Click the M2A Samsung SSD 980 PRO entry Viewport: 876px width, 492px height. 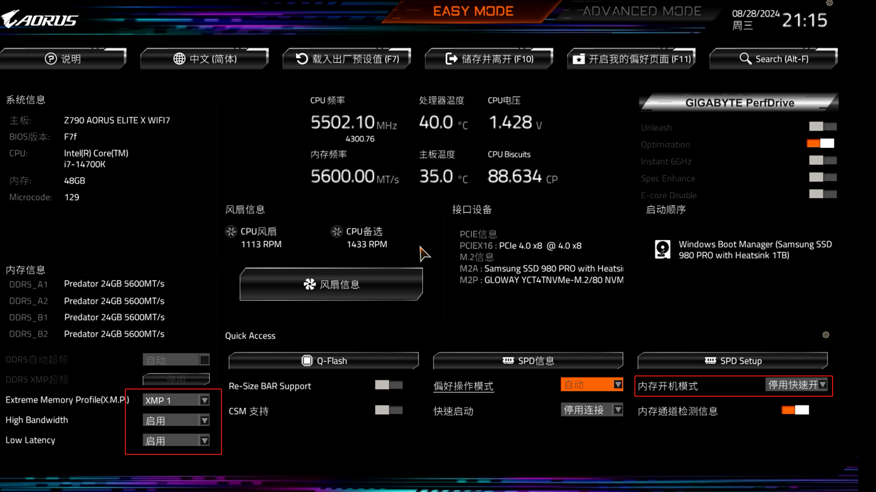click(x=542, y=269)
